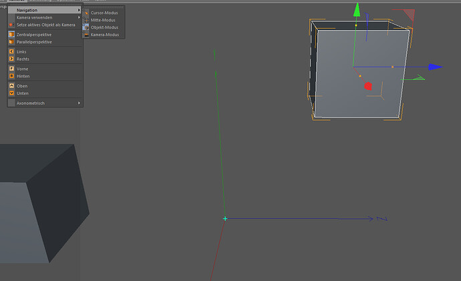
Task: Activate Cursor-Modus navigation
Action: (103, 13)
